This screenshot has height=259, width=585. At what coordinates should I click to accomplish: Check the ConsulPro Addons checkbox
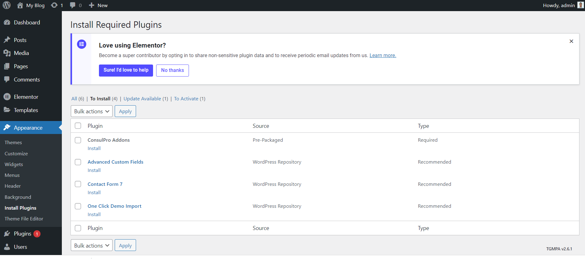[x=78, y=140]
